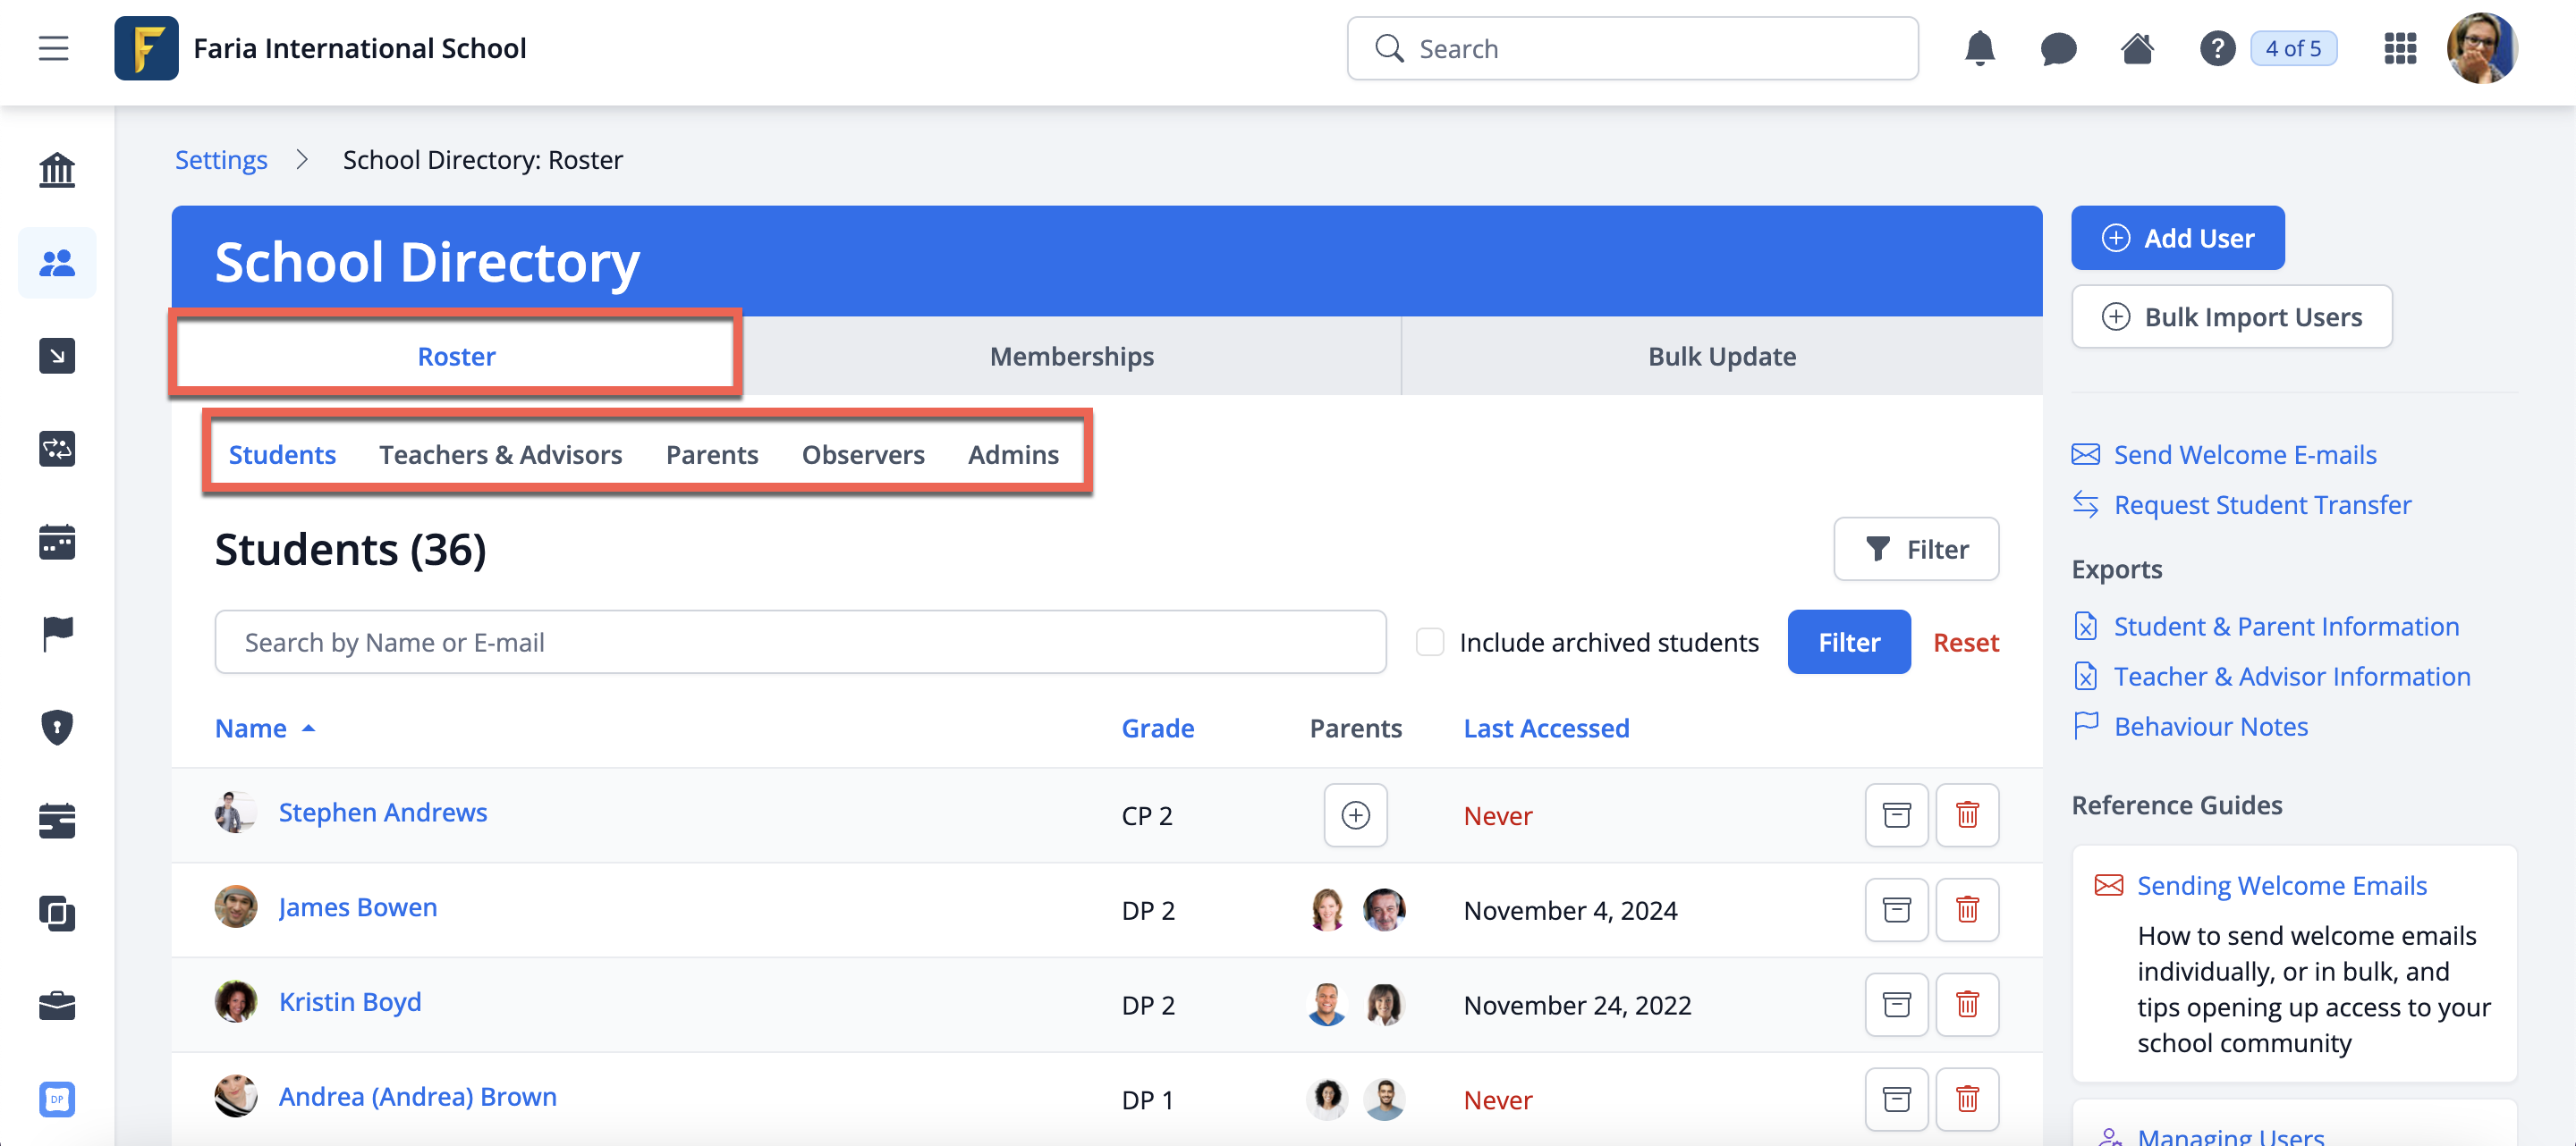Open the messages chat bubble icon
Image resolution: width=2576 pixels, height=1146 pixels.
pos(2057,48)
